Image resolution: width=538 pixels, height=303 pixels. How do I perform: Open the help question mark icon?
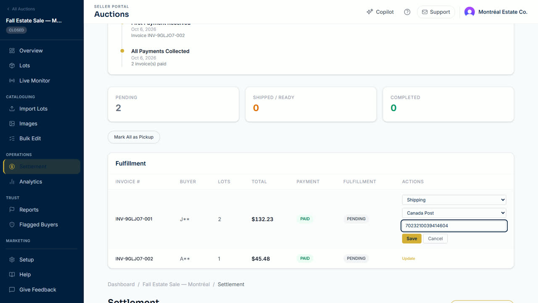click(407, 12)
